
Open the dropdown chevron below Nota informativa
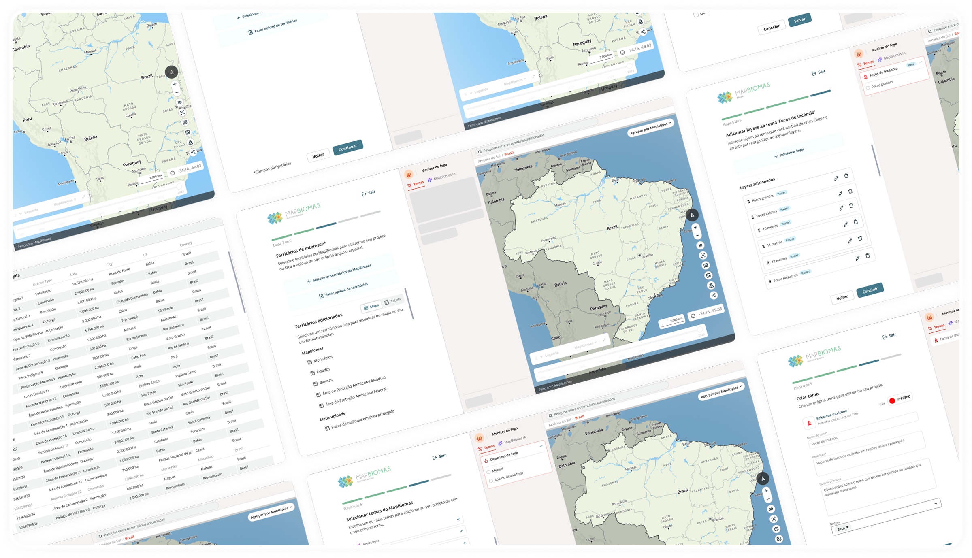click(936, 503)
